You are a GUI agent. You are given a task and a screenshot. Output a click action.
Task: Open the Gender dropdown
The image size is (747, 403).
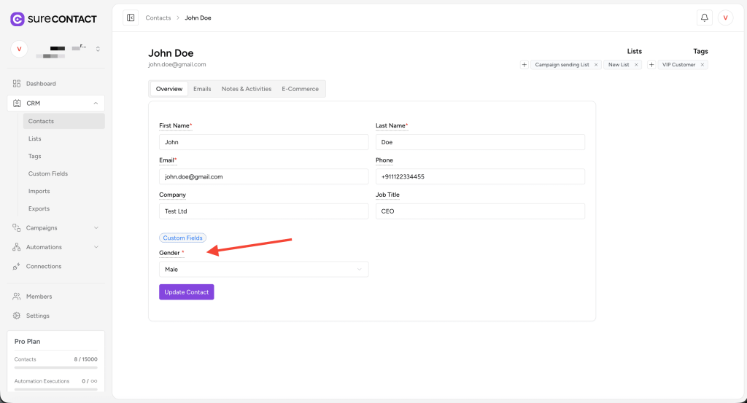point(263,270)
